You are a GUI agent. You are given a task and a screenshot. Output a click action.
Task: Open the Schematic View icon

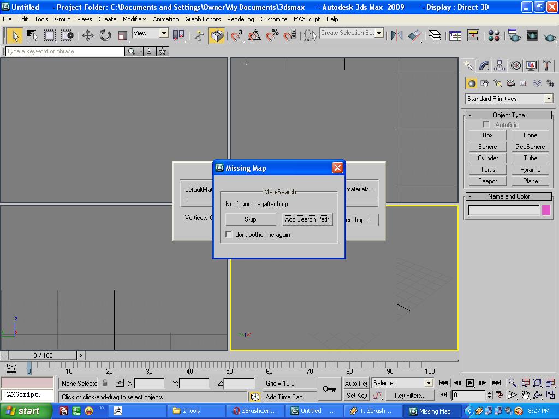(473, 35)
